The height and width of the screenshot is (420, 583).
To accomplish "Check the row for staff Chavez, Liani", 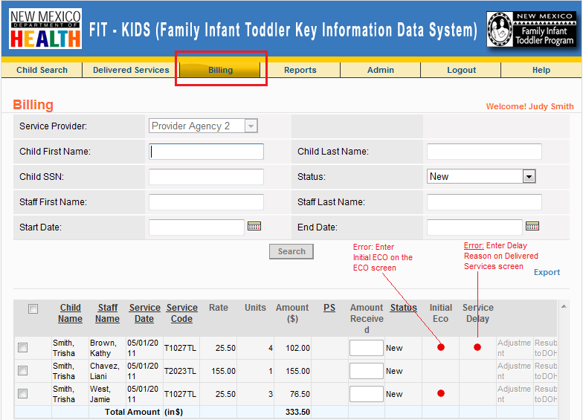I will [22, 370].
